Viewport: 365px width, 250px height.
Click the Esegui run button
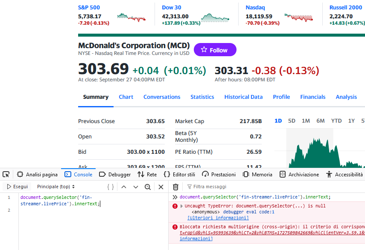pyautogui.click(x=17, y=187)
